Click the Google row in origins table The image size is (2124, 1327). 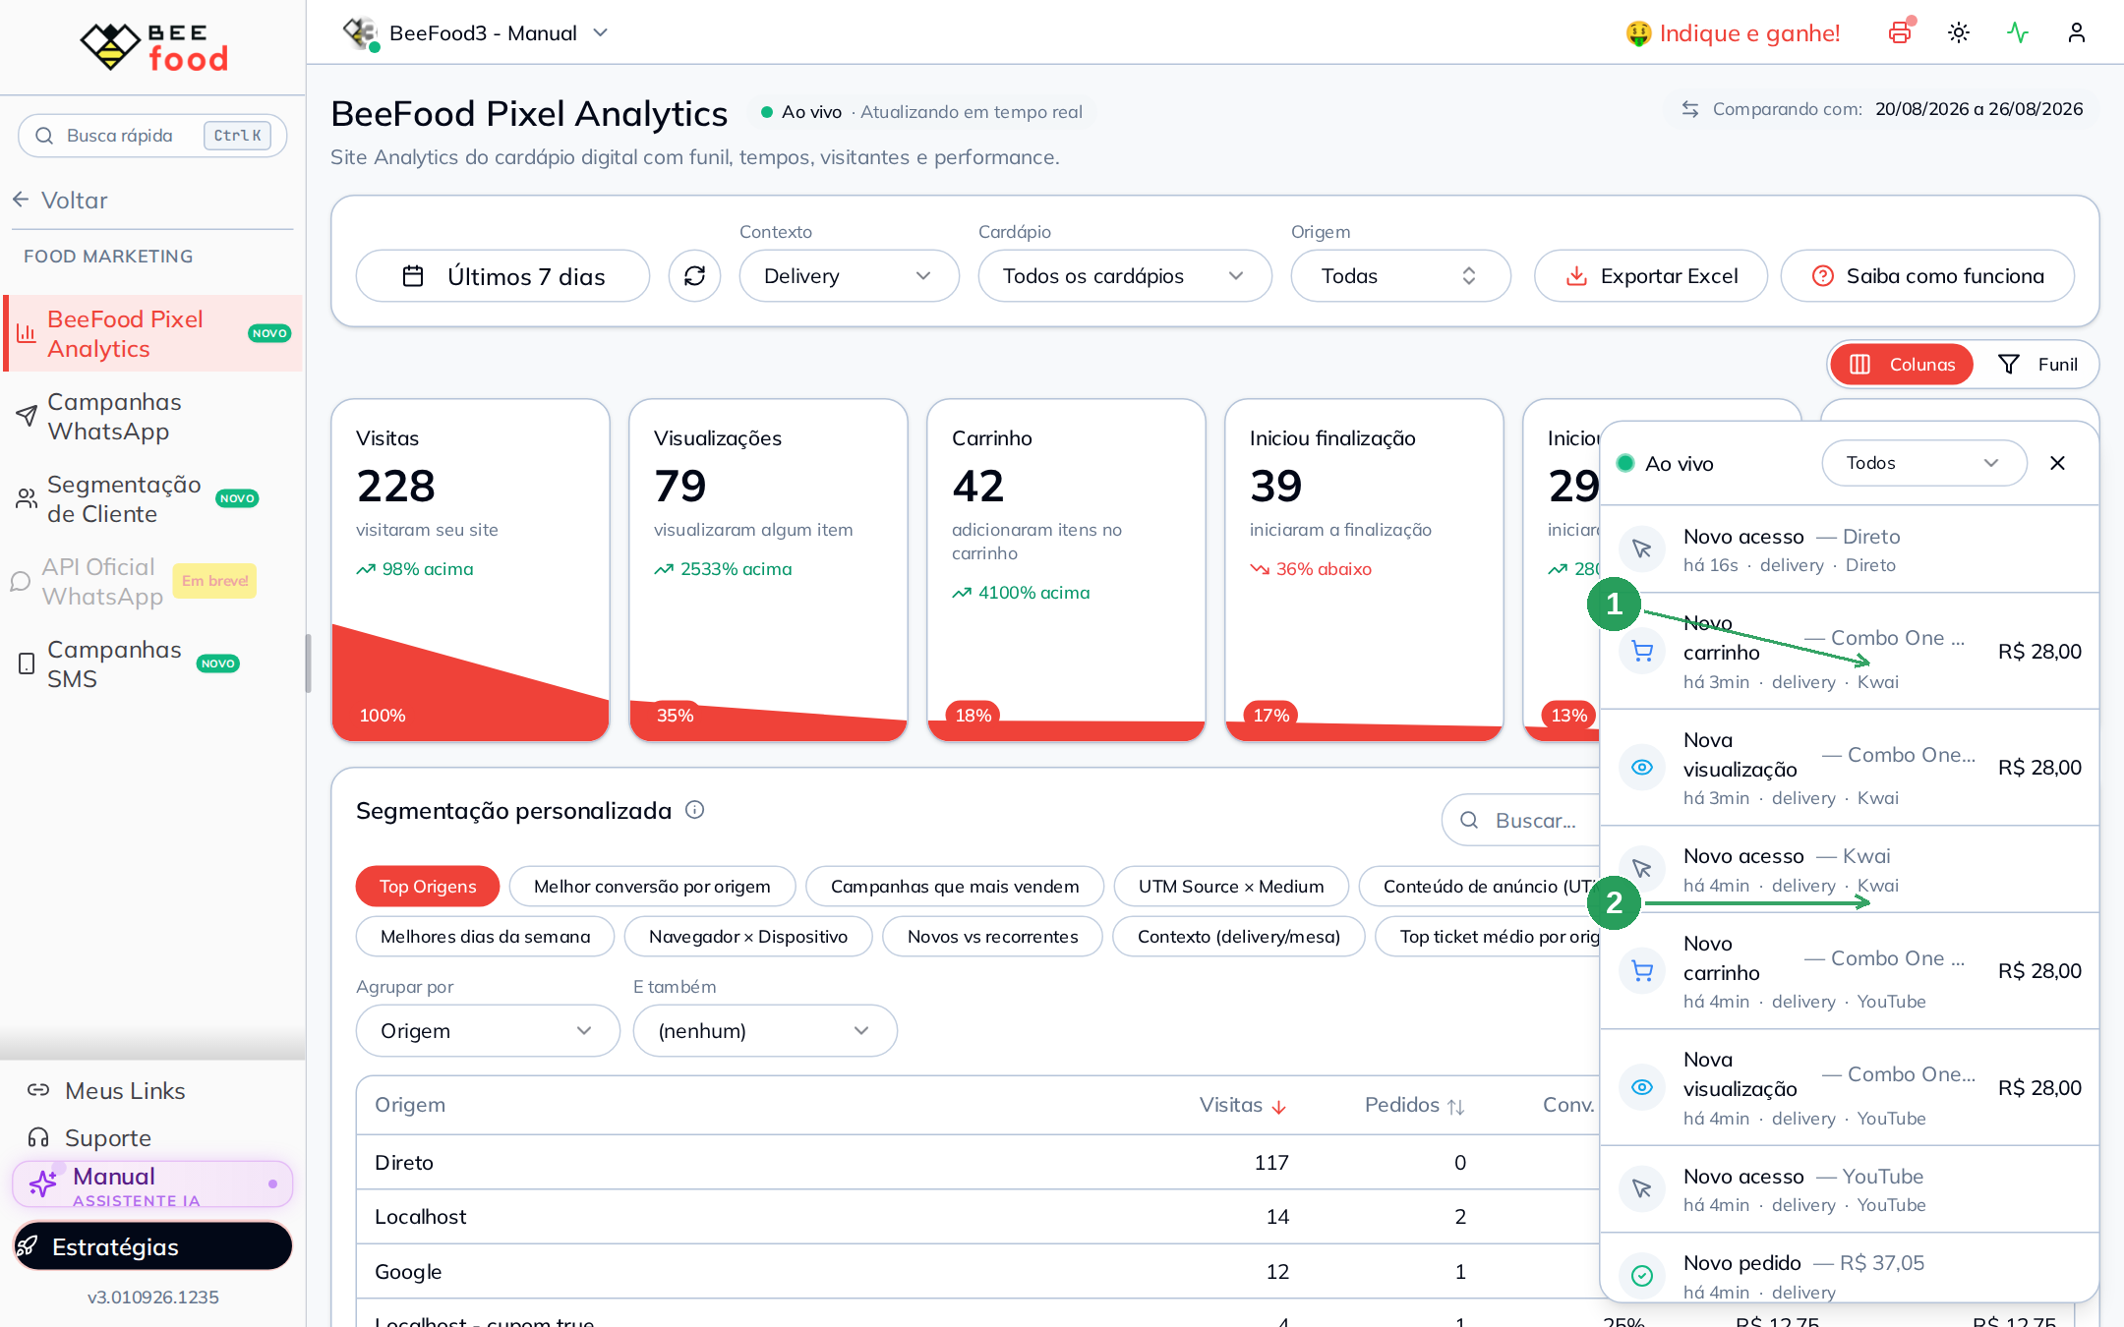[x=977, y=1272]
